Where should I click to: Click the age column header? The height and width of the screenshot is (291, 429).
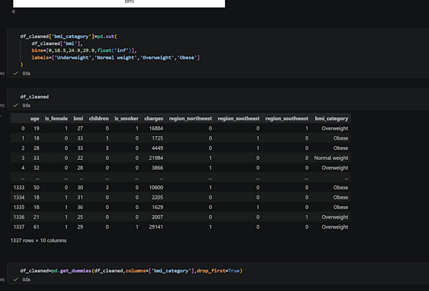35,118
